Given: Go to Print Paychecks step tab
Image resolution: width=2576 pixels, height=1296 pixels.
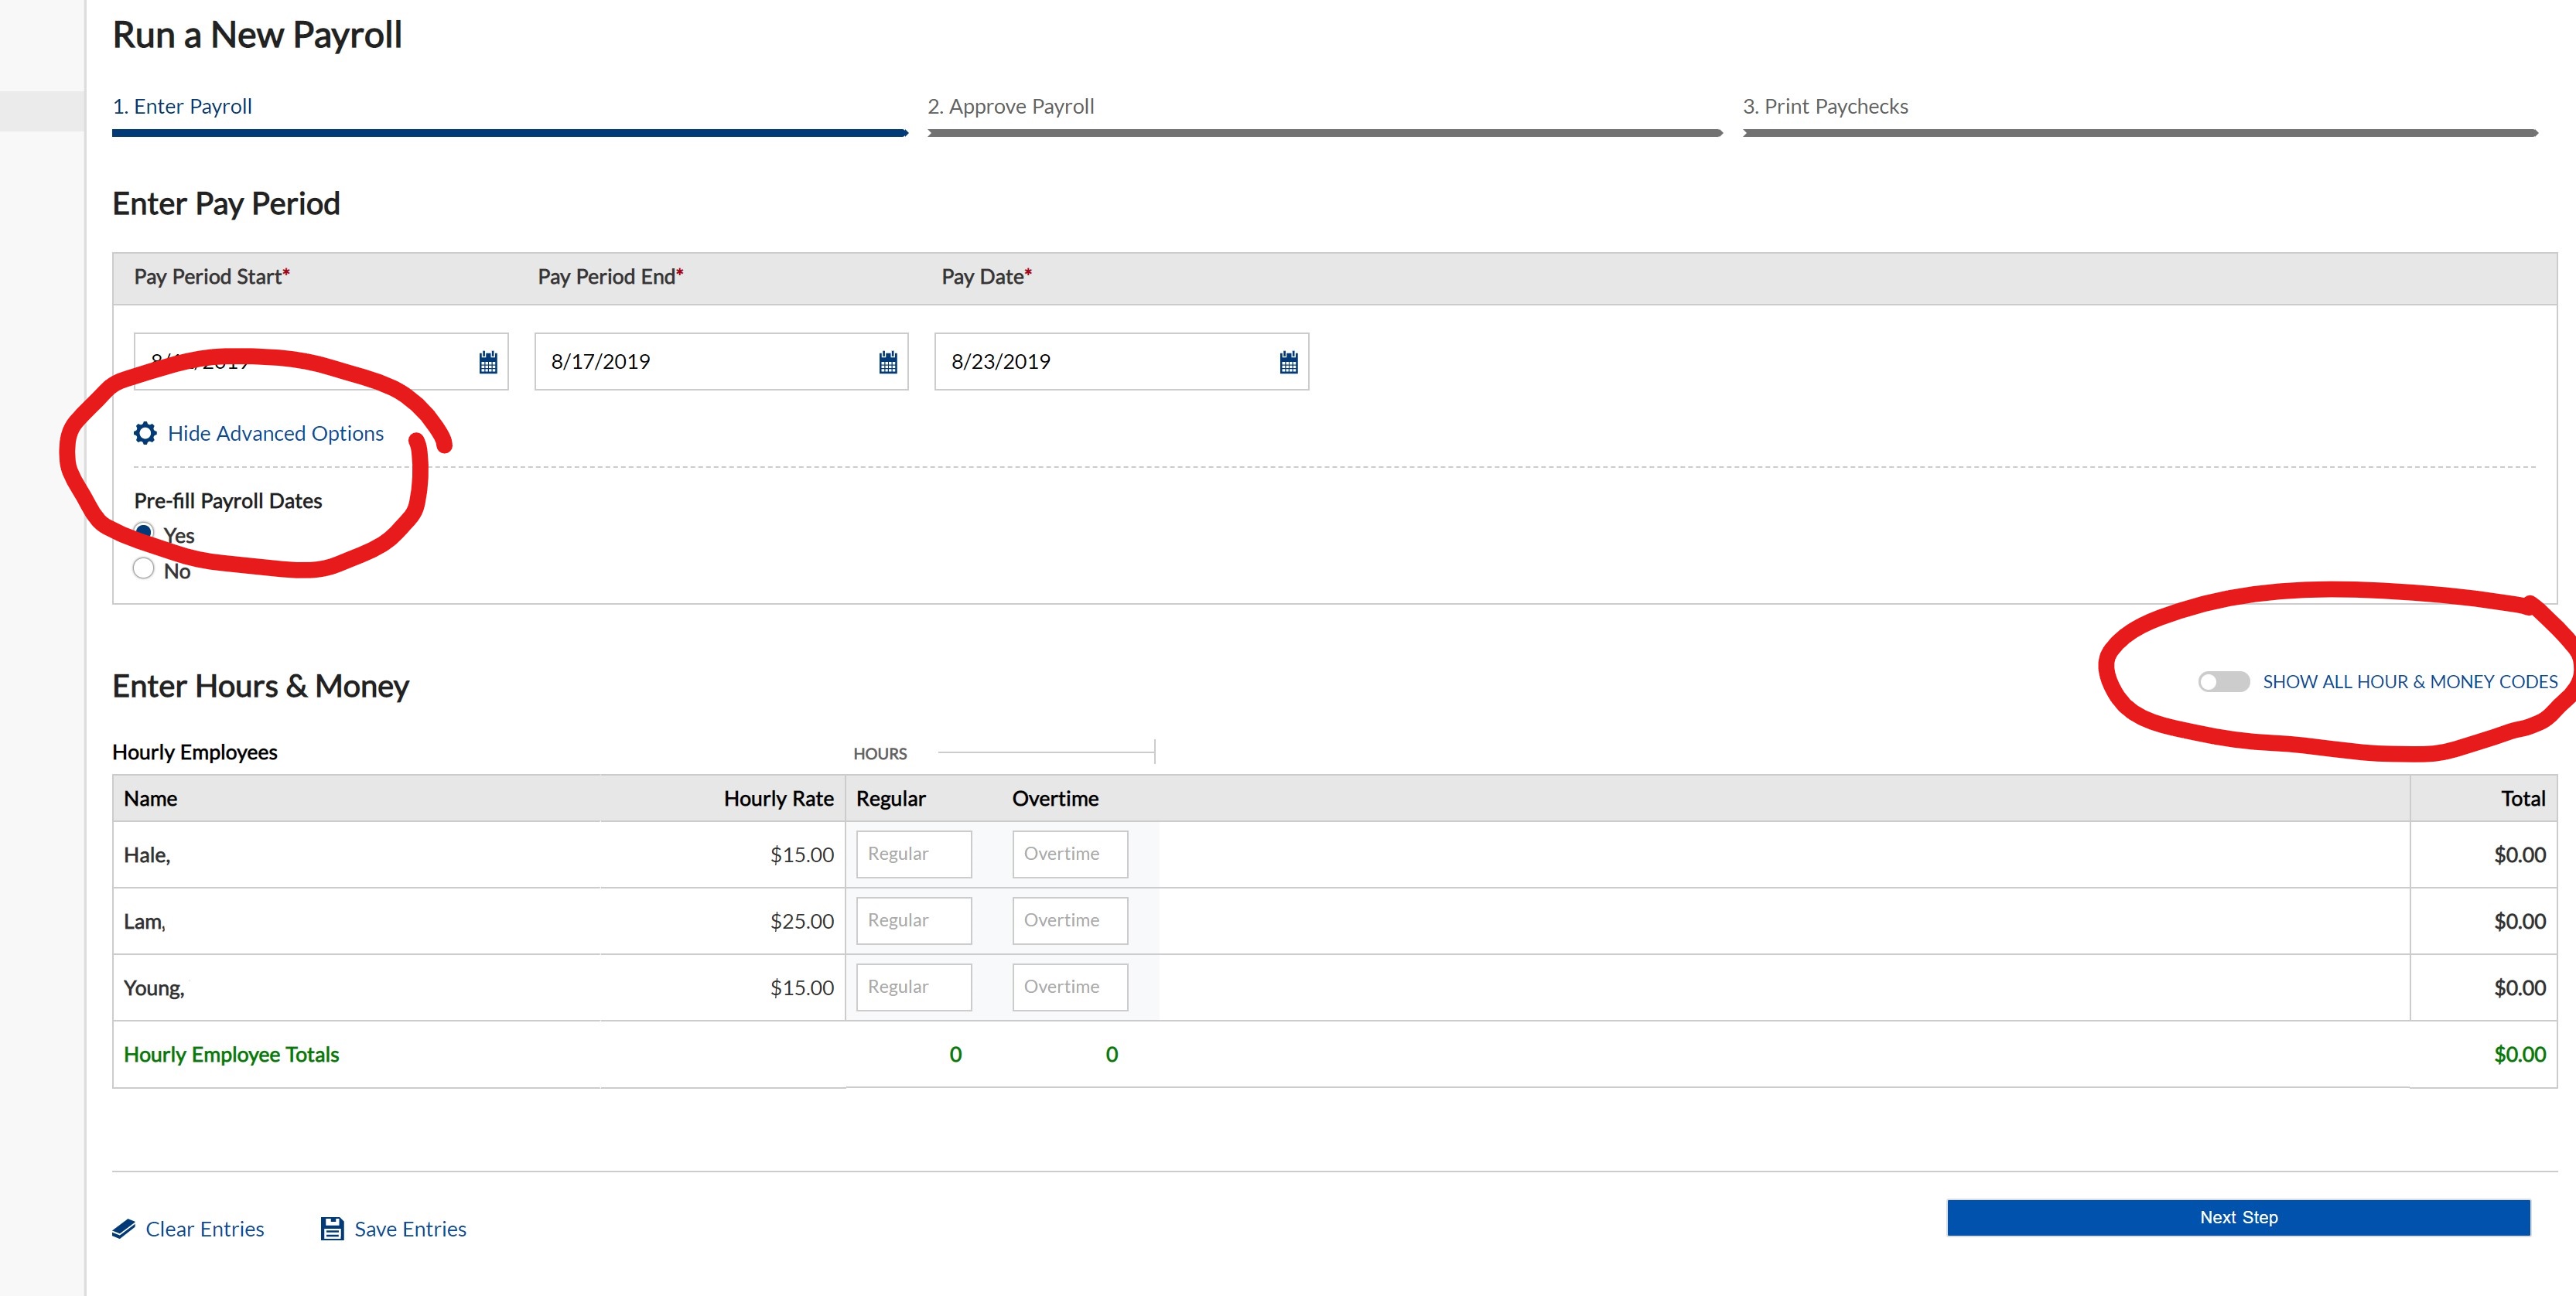Looking at the screenshot, I should point(1825,106).
